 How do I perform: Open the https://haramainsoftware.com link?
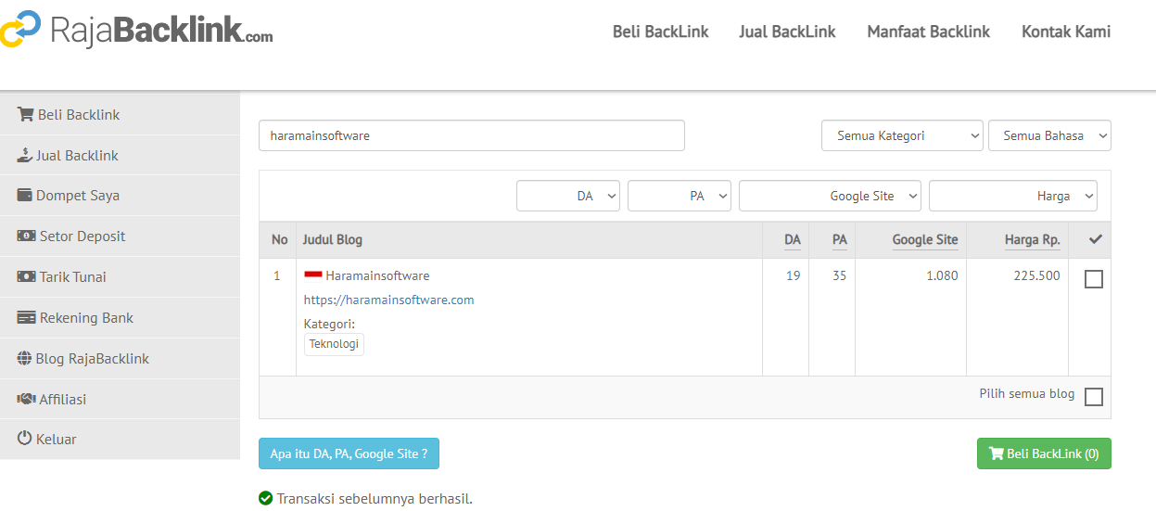pyautogui.click(x=389, y=300)
